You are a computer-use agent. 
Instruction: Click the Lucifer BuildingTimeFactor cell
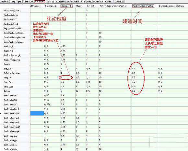tap(145, 82)
